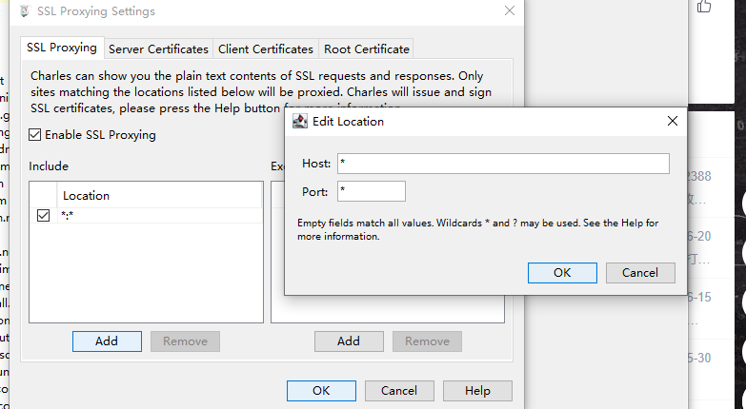Click inside the Host input field
Image resolution: width=746 pixels, height=409 pixels.
coord(503,164)
